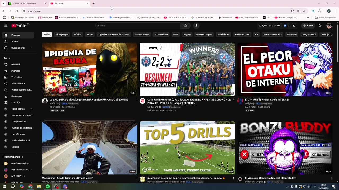This screenshot has height=190, width=339.
Task: Open OBS Studio from the taskbar
Action: point(56,187)
